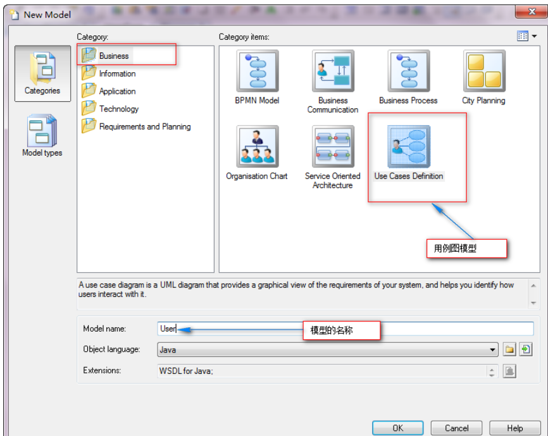Click the embed resource icon beside language
The height and width of the screenshot is (436, 548).
coord(526,349)
